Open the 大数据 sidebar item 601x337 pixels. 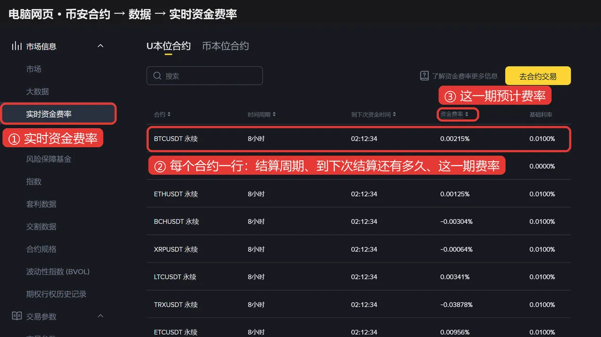[38, 91]
